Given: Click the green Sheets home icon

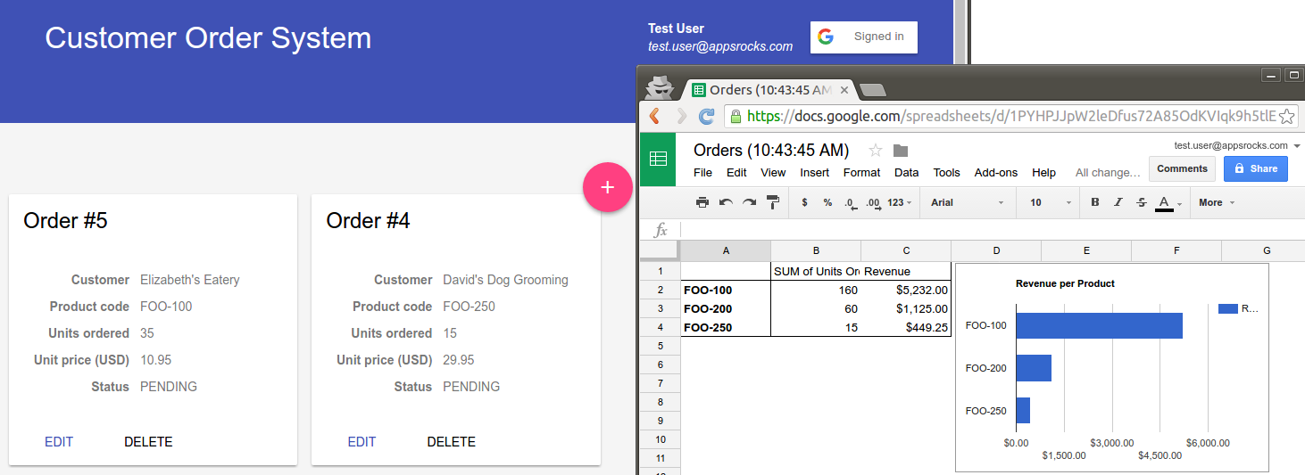Looking at the screenshot, I should tap(658, 160).
